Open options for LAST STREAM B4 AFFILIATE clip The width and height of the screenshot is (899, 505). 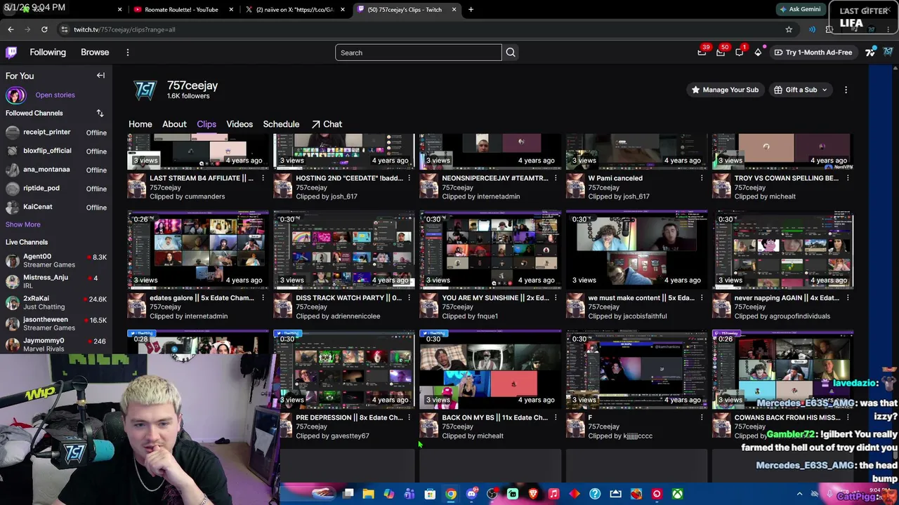(263, 178)
